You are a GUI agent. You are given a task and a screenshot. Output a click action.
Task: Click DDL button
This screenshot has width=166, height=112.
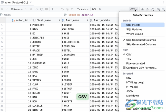click(x=94, y=9)
